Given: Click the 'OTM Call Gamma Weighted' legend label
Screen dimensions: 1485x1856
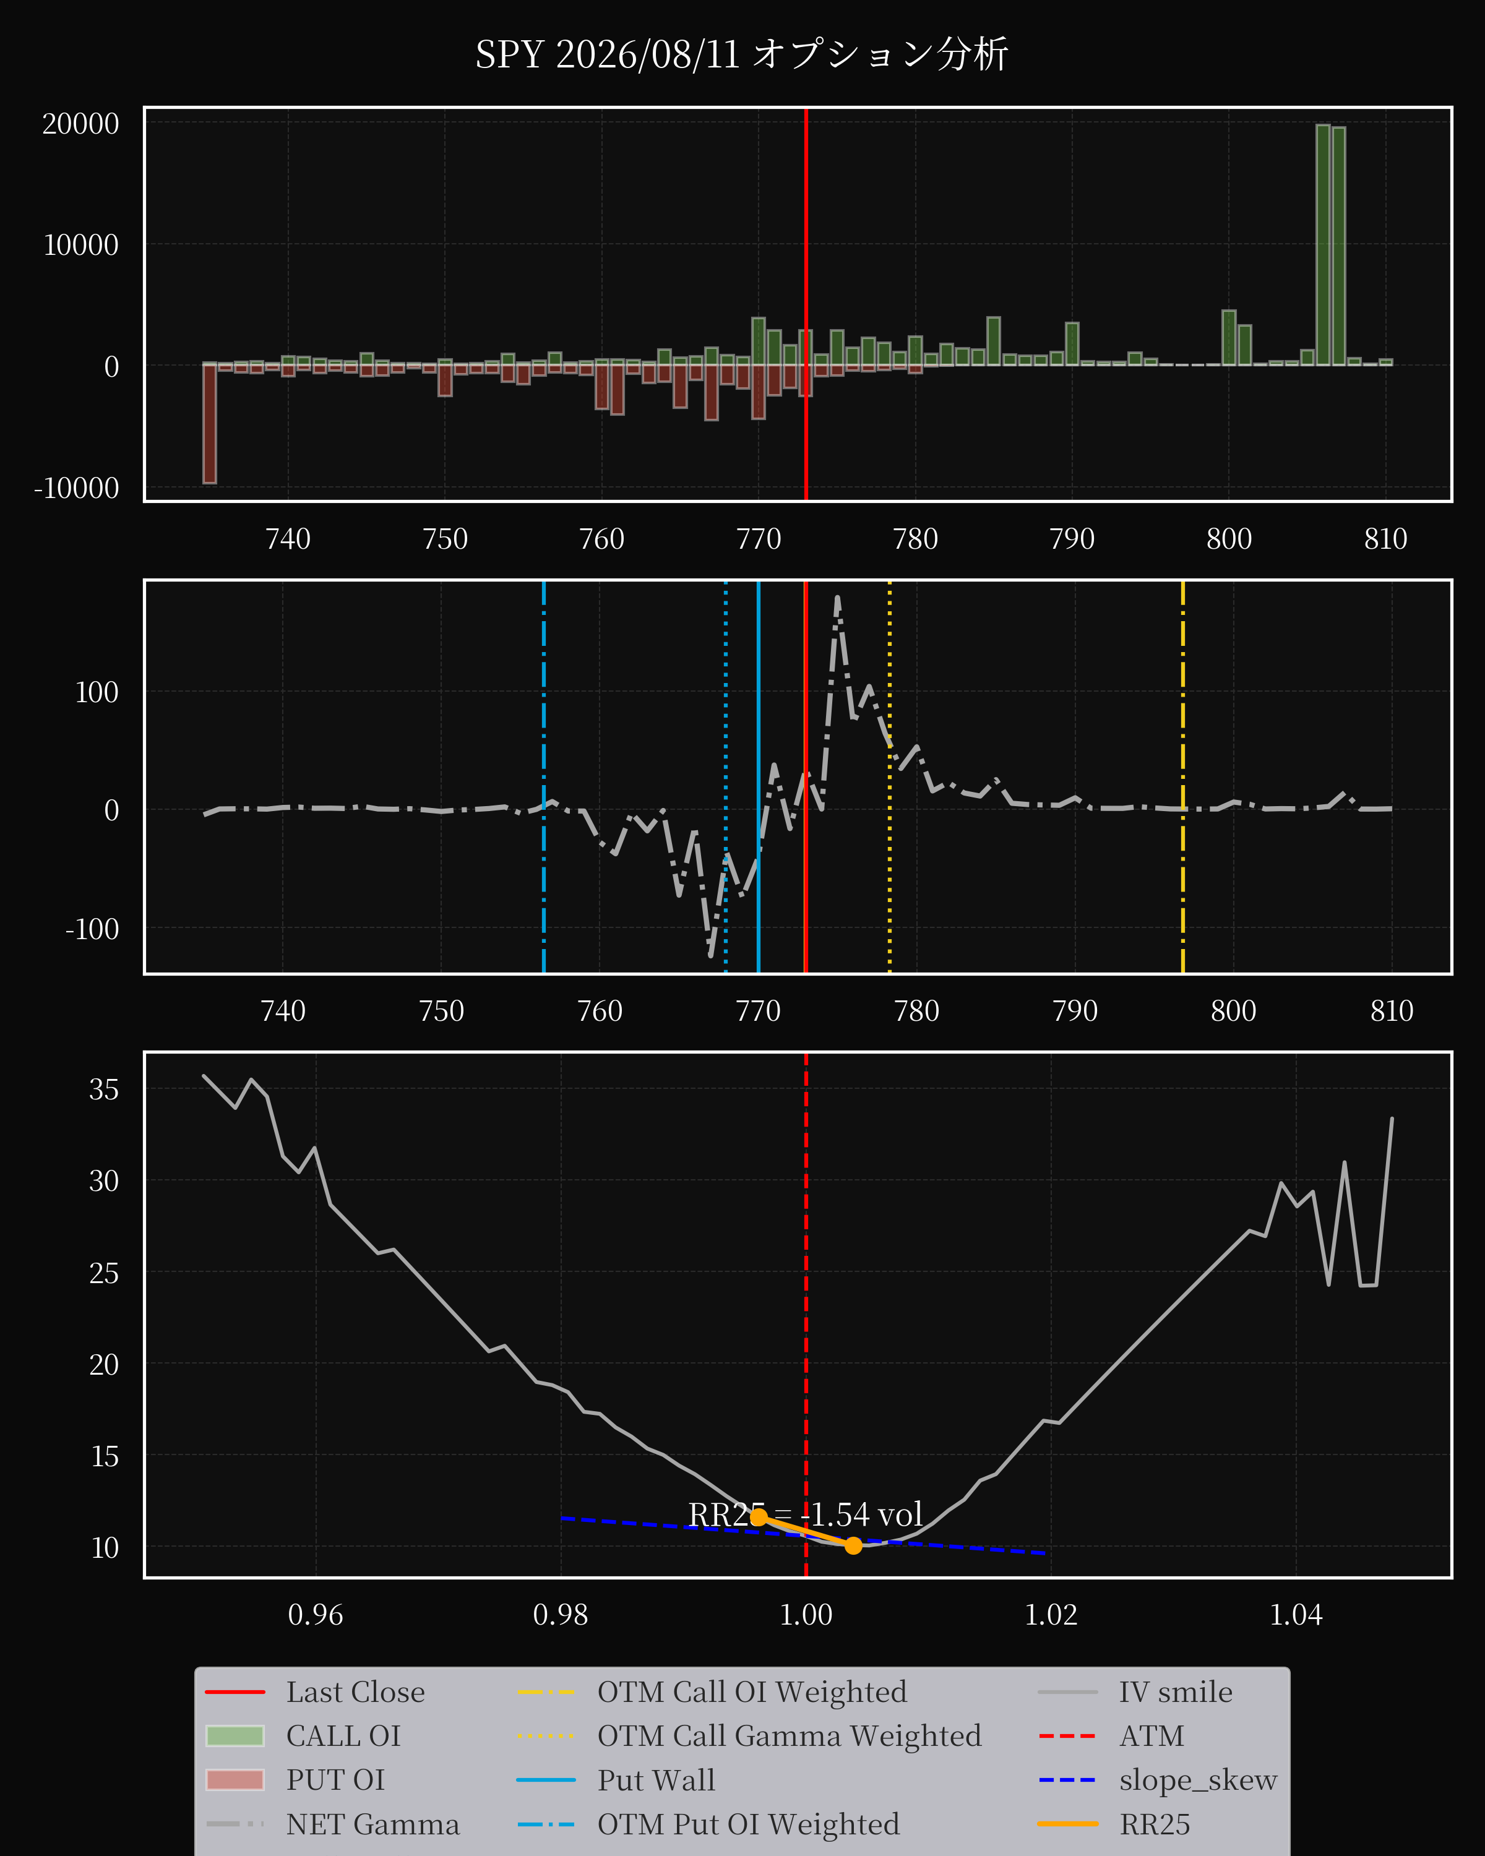Looking at the screenshot, I should click(x=790, y=1737).
